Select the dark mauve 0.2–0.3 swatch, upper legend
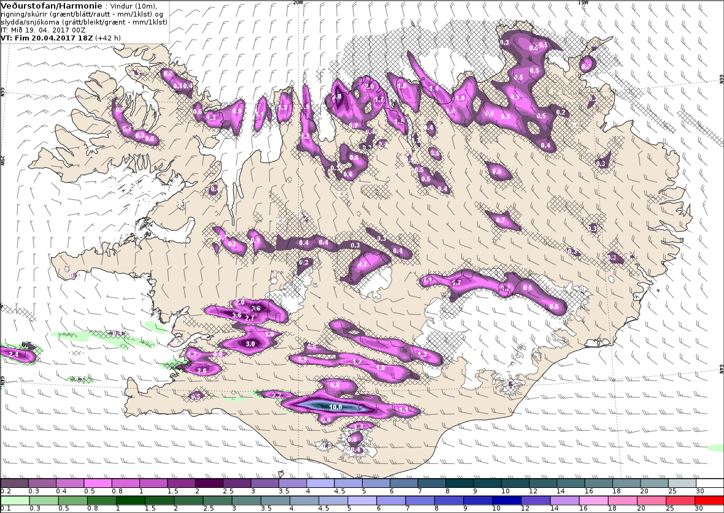 14,483
